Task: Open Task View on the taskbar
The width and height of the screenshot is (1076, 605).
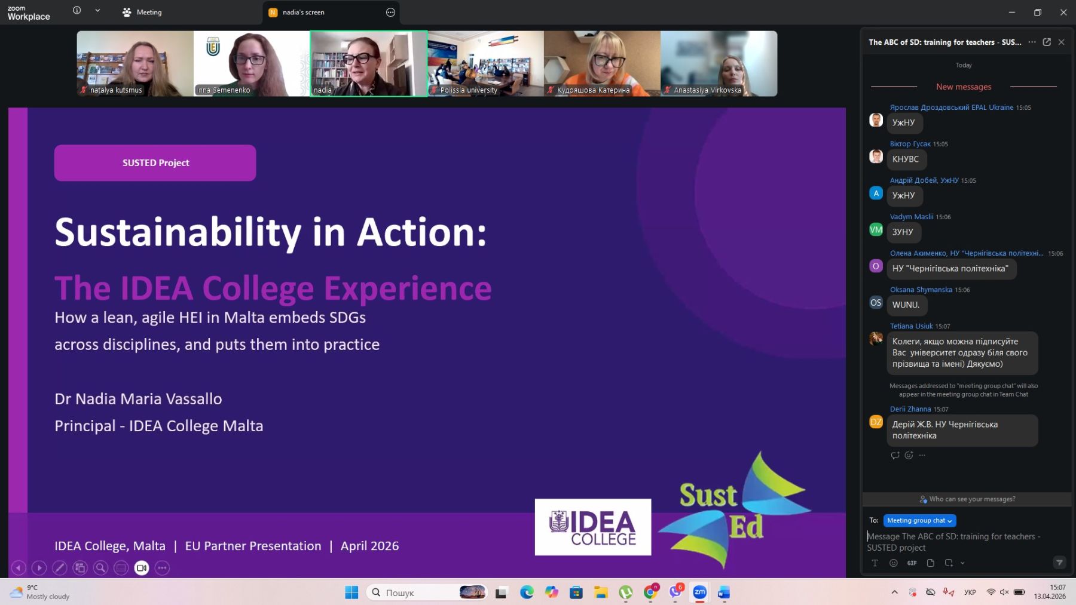Action: 502,592
